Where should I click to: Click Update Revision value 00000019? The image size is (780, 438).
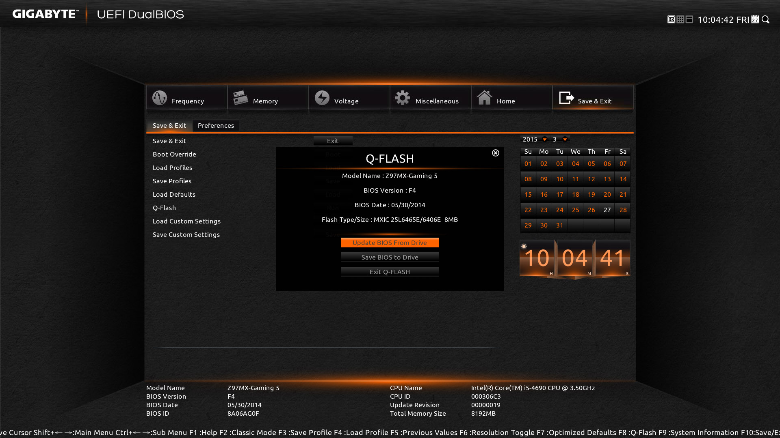pos(486,405)
